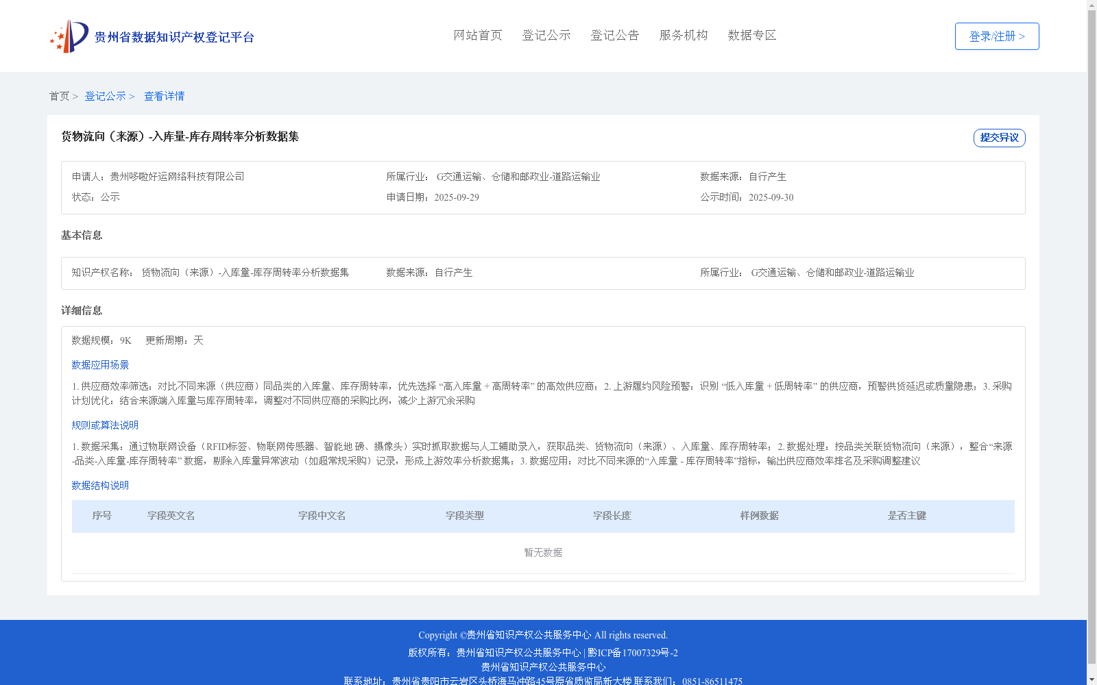Viewport: 1097px width, 685px height.
Task: Go to 登记公告 menu
Action: tap(615, 35)
